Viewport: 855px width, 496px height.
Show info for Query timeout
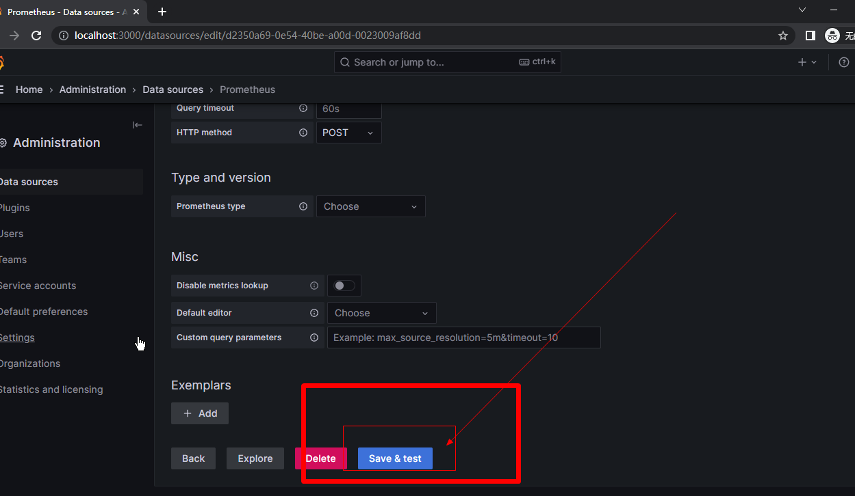tap(303, 108)
